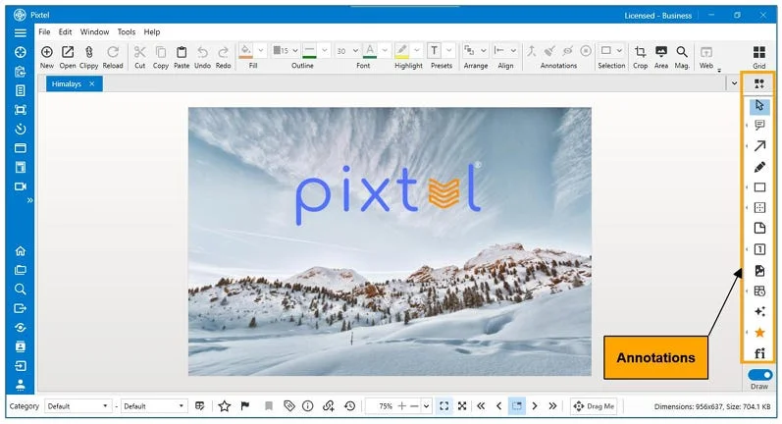Close the Himalays tab
This screenshot has height=424, width=782.
pos(92,83)
